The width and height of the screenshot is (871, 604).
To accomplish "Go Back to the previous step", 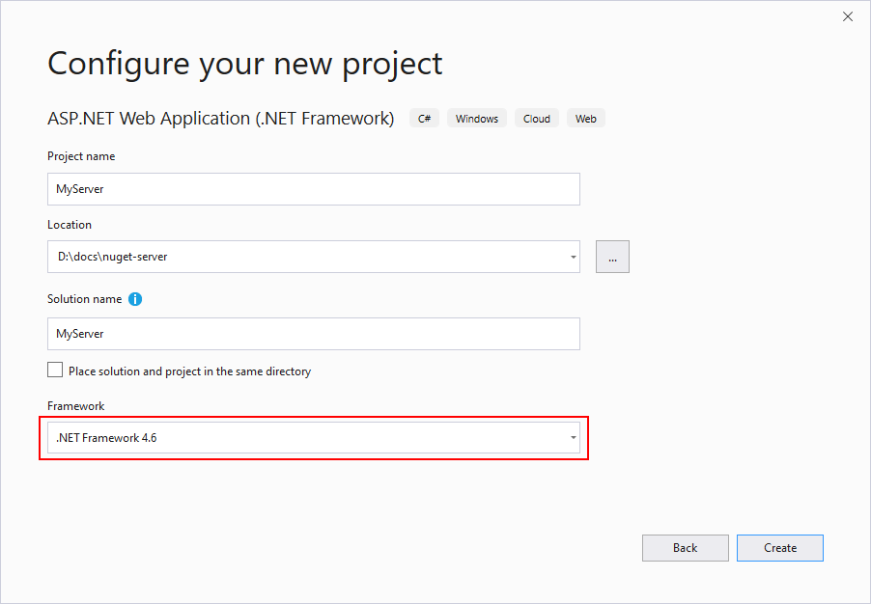I will click(x=685, y=548).
